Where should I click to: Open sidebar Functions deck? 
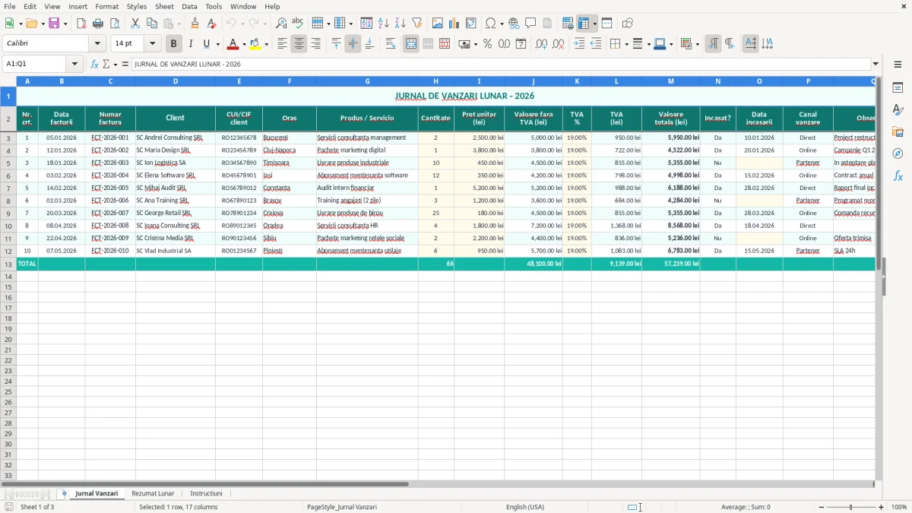click(x=898, y=176)
